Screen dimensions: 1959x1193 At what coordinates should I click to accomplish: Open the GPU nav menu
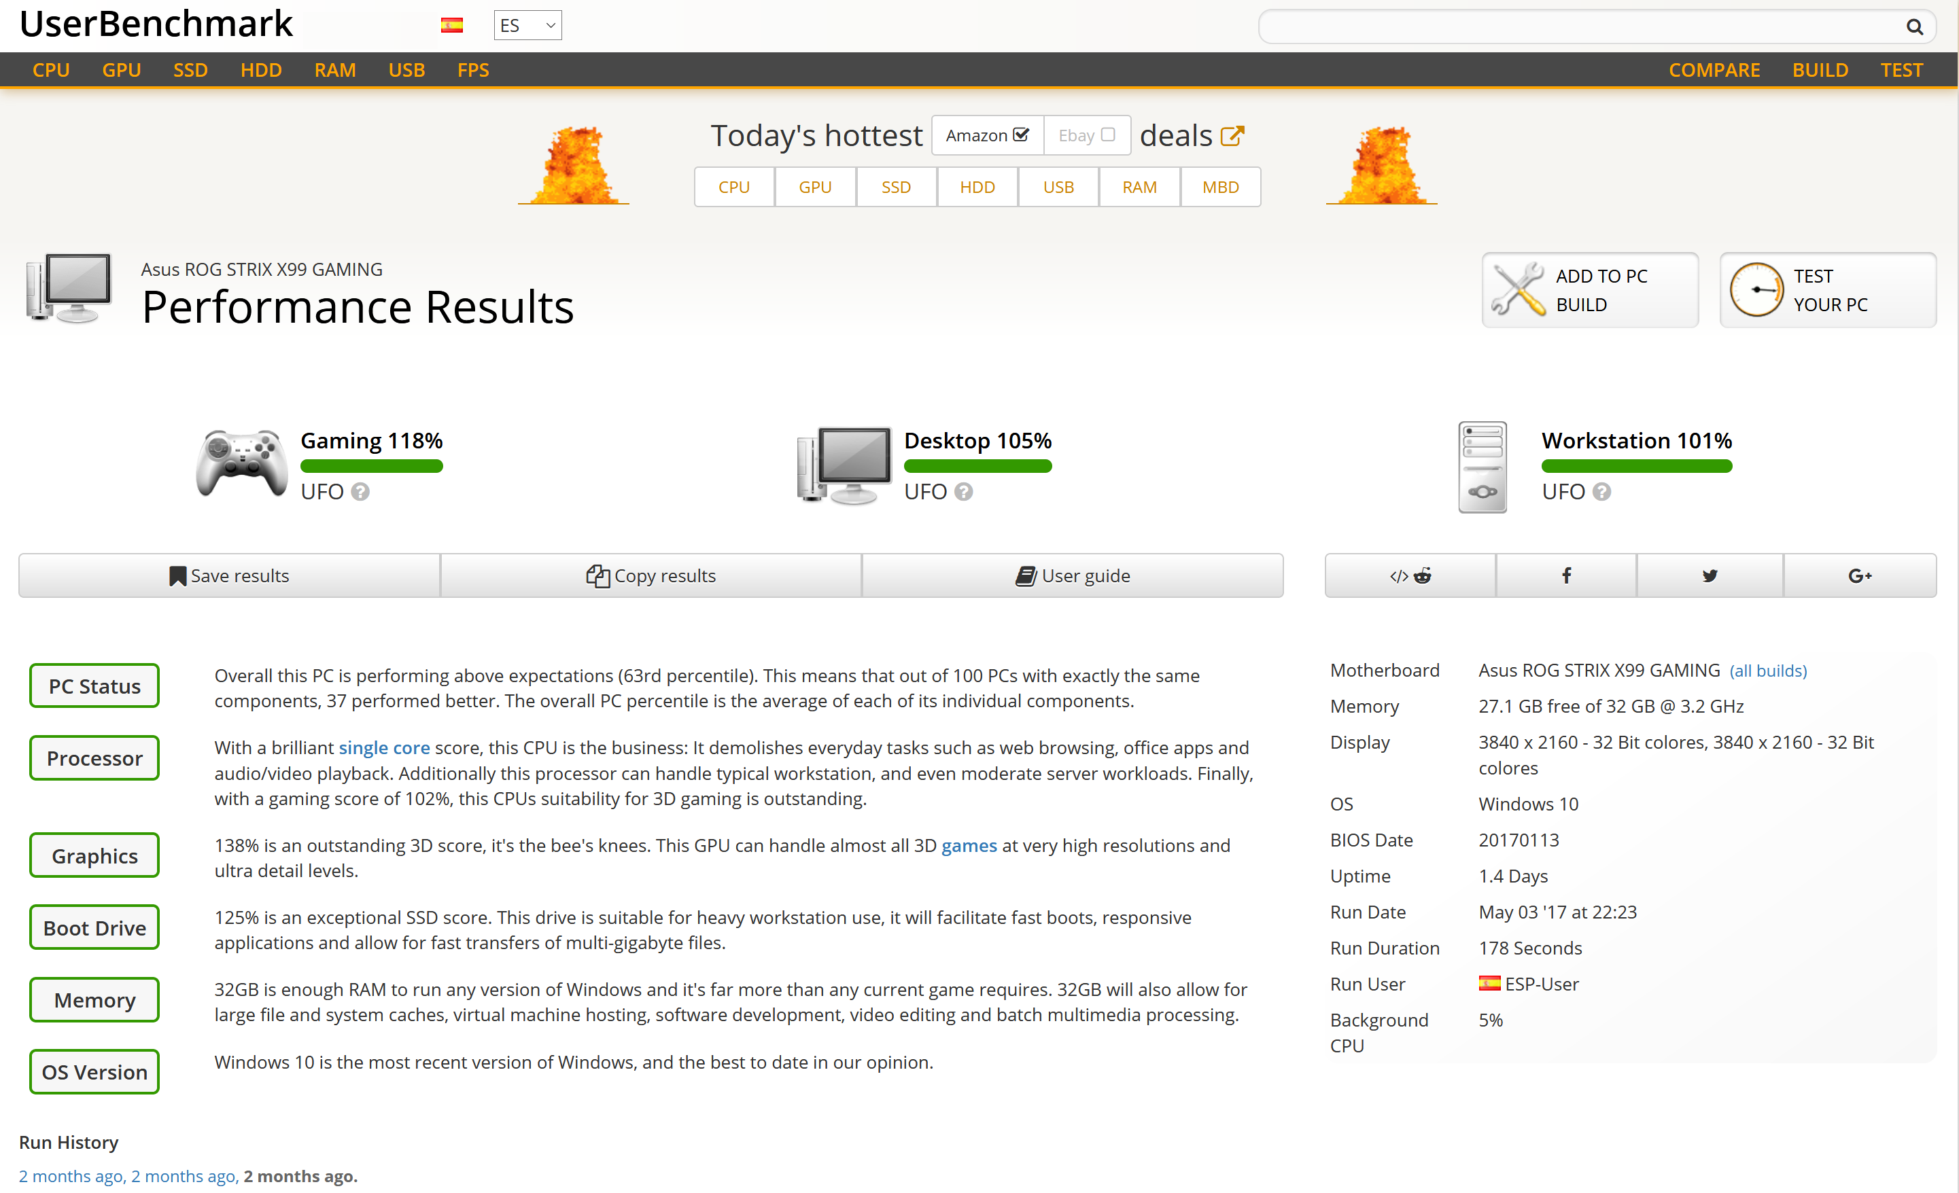coord(122,70)
